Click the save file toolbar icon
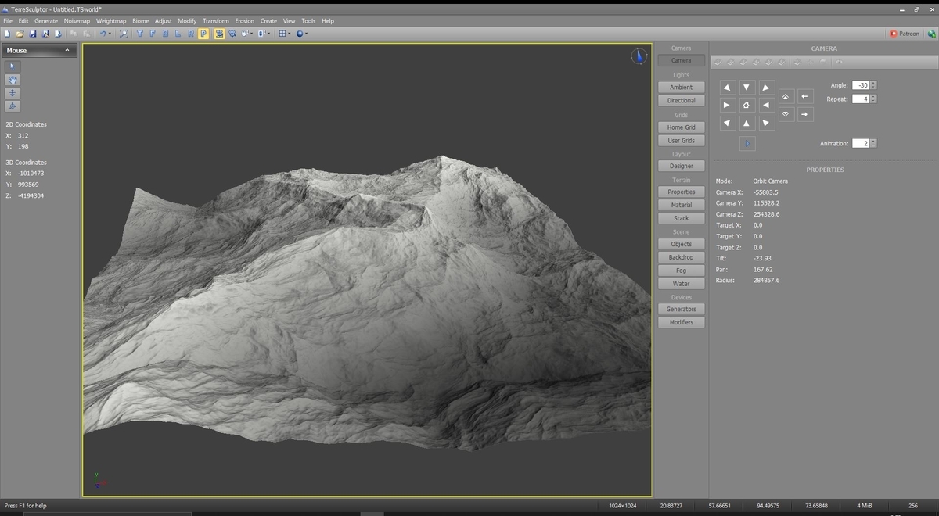 click(33, 34)
